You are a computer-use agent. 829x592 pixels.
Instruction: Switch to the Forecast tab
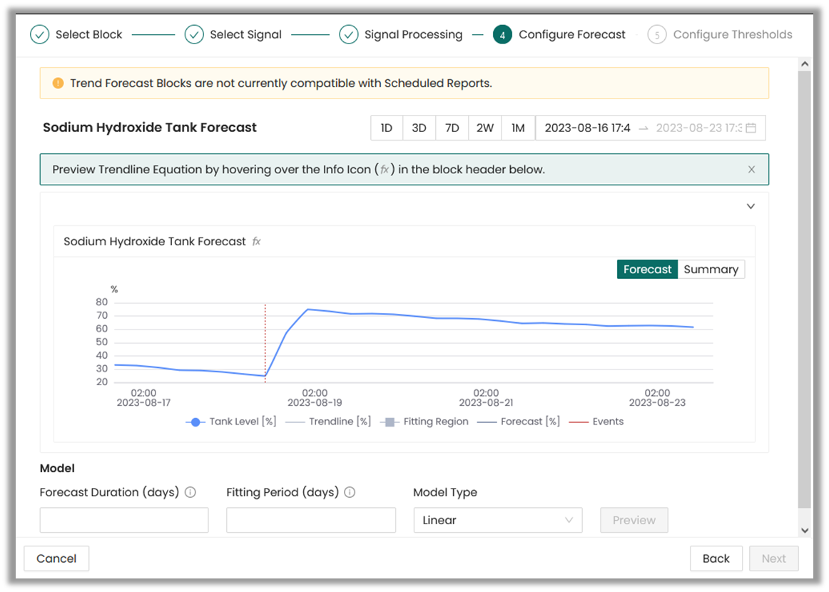point(647,270)
